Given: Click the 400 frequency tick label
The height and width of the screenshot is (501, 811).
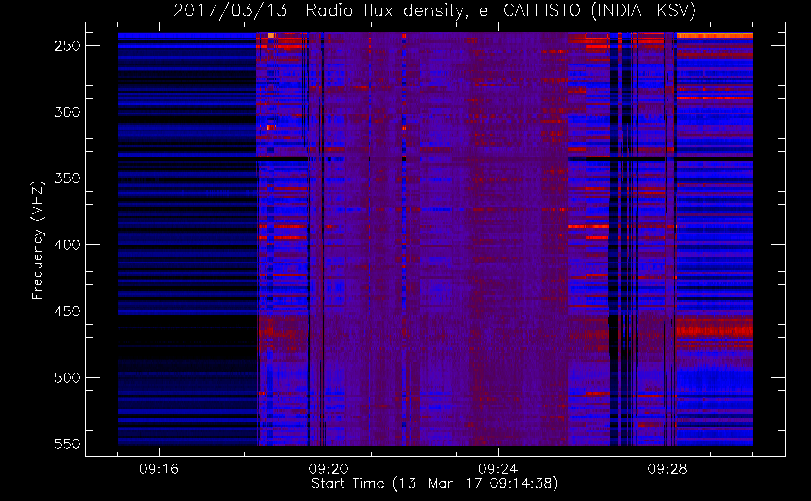Looking at the screenshot, I should coord(67,245).
